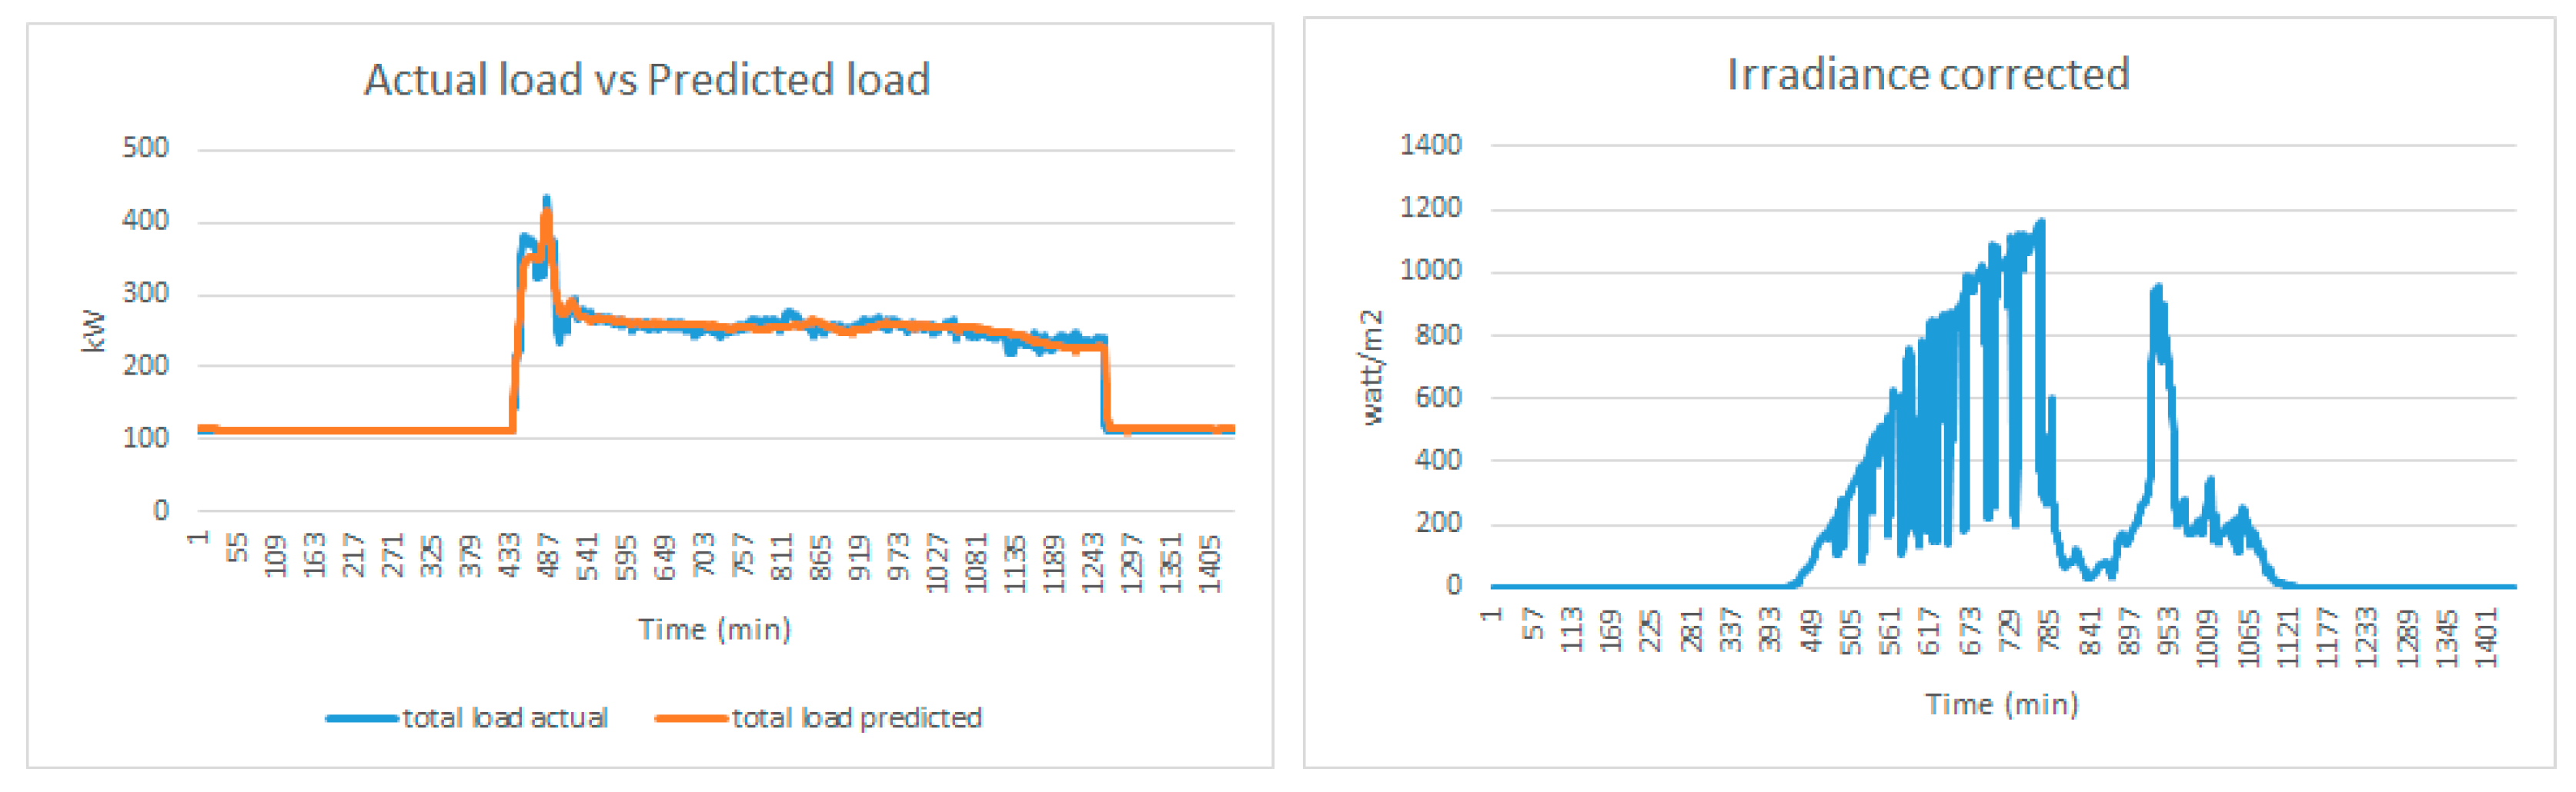This screenshot has height=792, width=2576.
Task: Click 'Time (min)' label under the load chart
Action: tap(714, 629)
